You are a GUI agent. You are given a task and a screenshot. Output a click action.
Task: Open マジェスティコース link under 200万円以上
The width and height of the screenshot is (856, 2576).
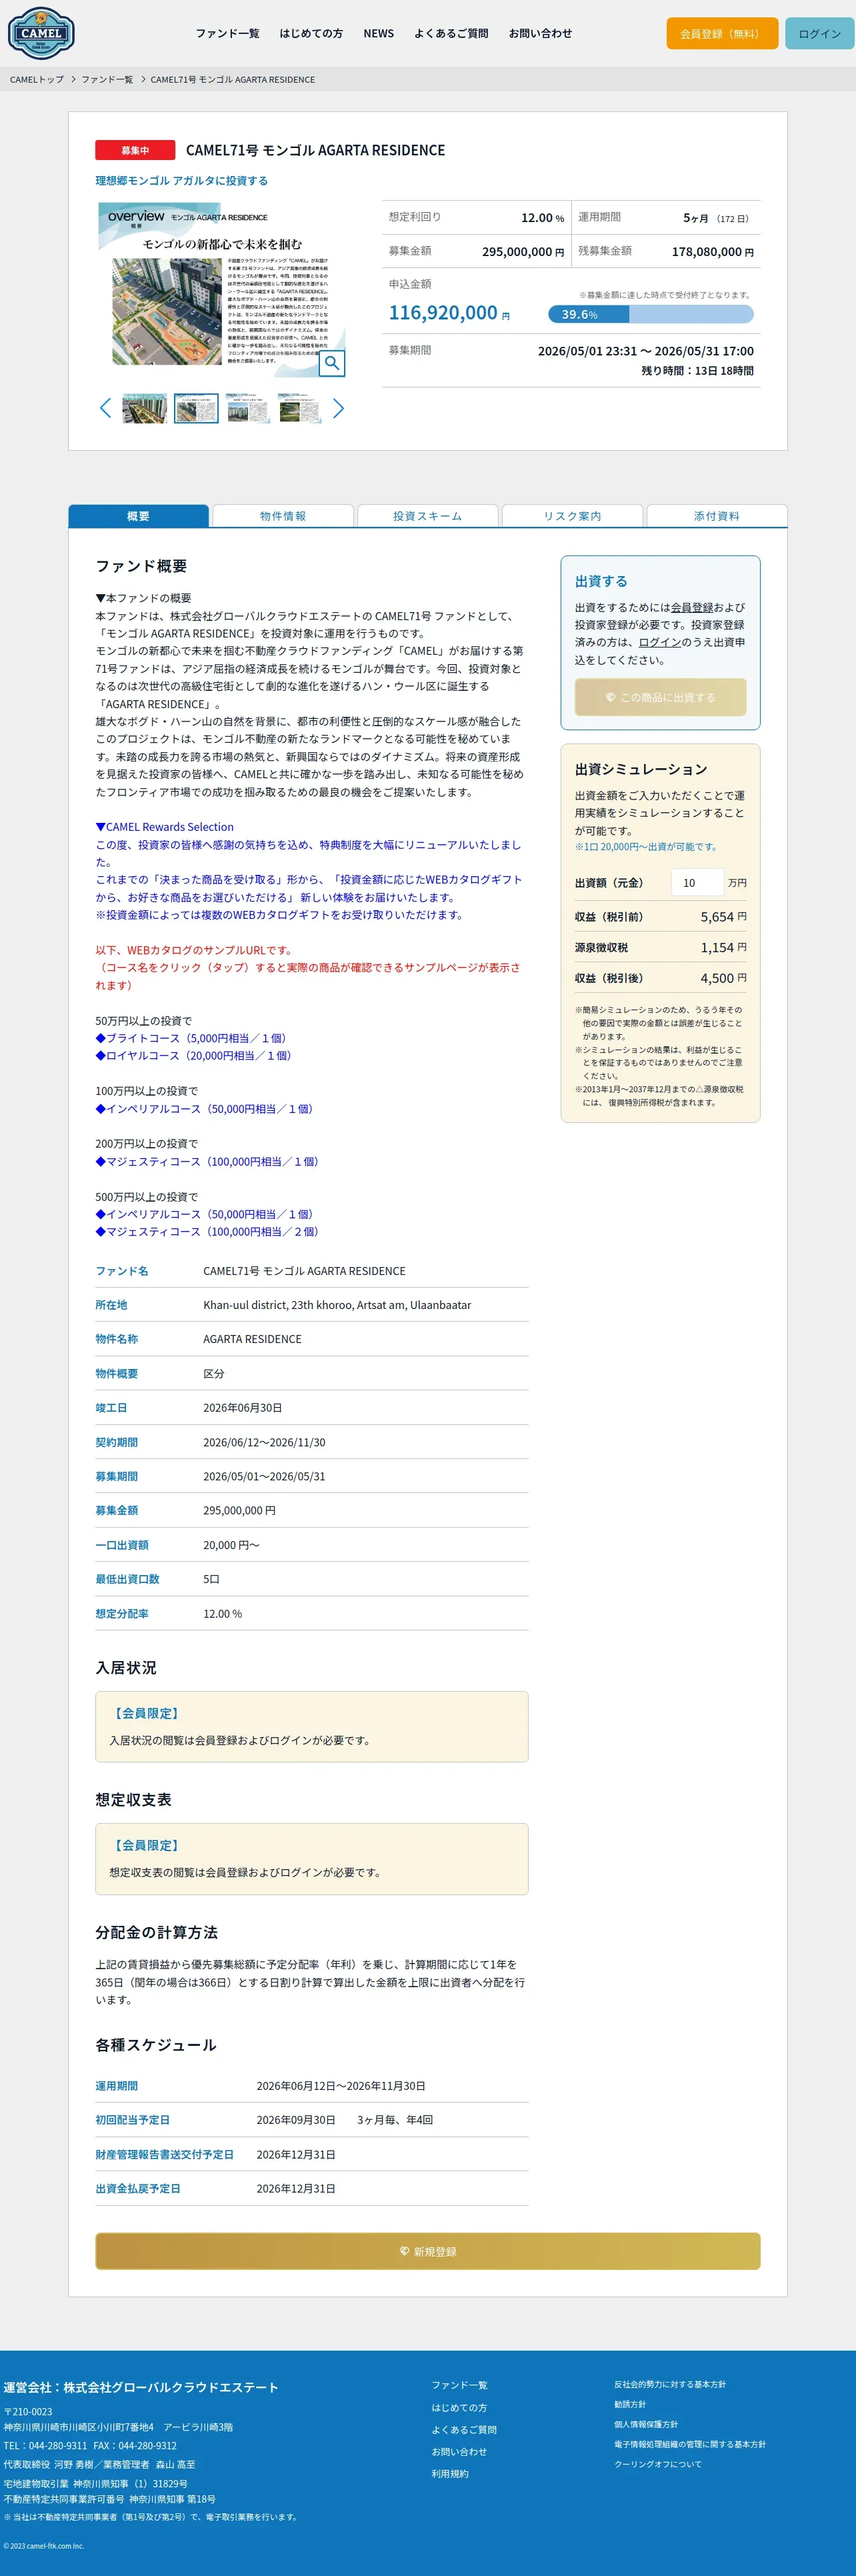(x=207, y=1161)
